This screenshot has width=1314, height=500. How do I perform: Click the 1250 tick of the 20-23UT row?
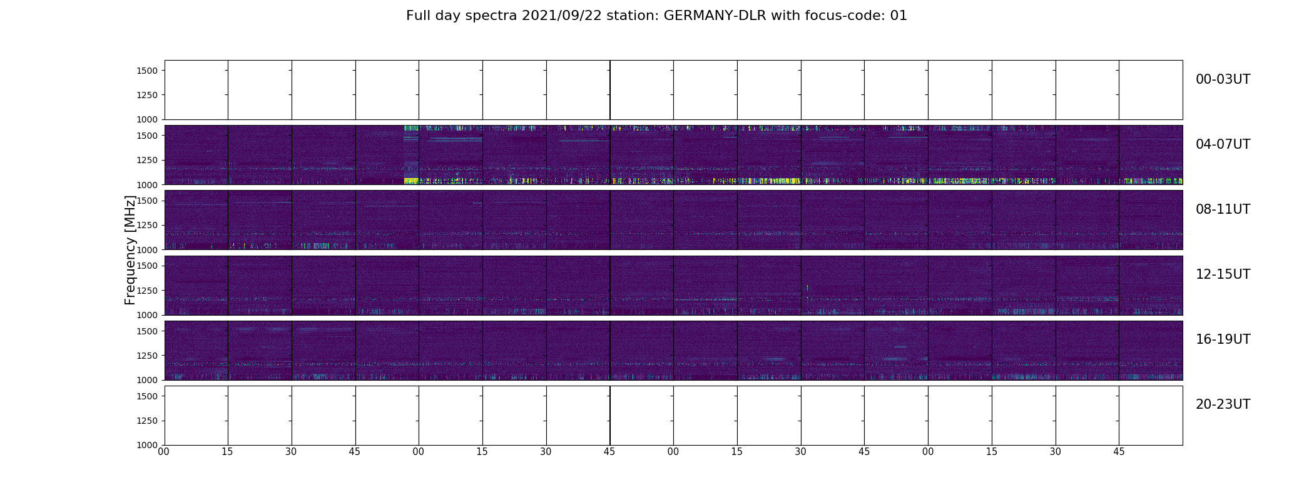click(147, 421)
